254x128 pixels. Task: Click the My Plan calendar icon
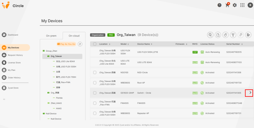(x=4, y=70)
